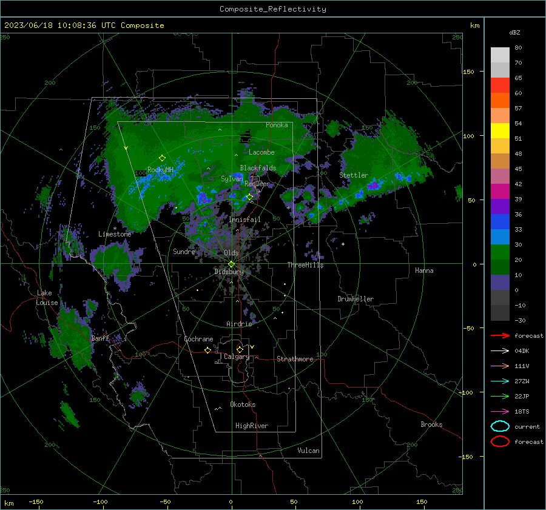Click the Ponoka city label

click(277, 125)
